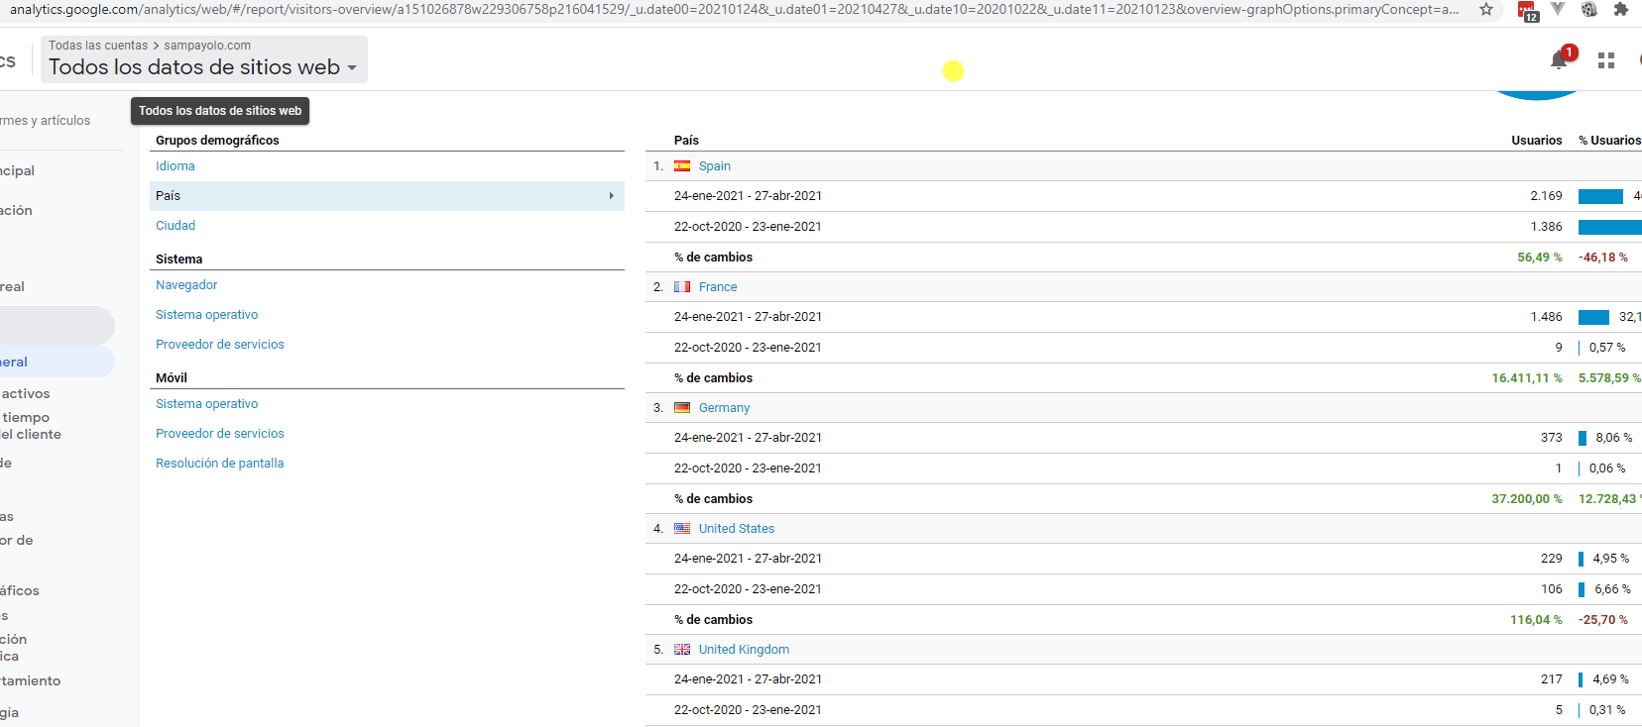Select Resolución de pantalla under Móvil
This screenshot has height=727, width=1642.
pos(219,464)
